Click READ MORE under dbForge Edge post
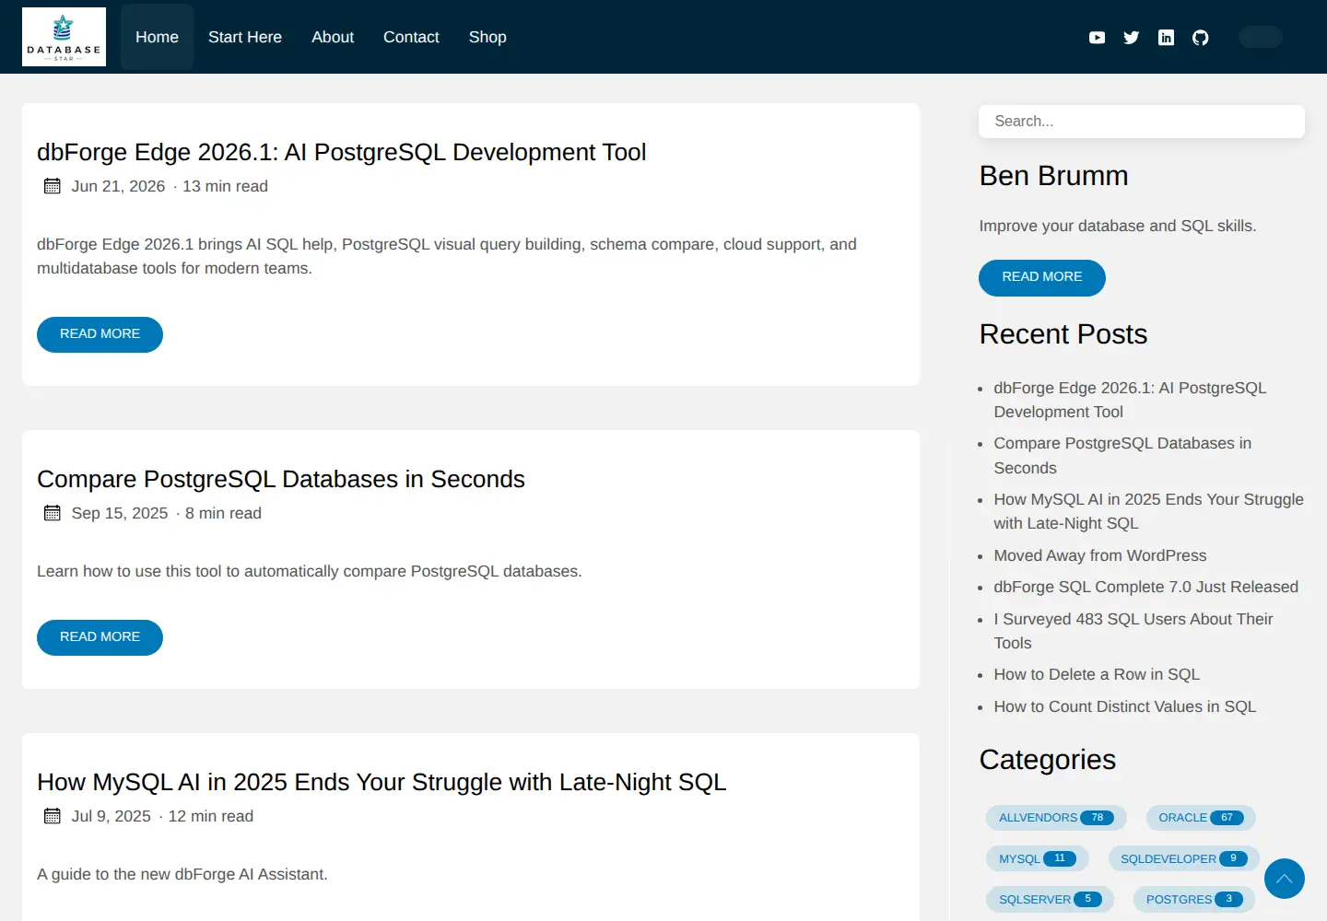Screen dimensions: 1327x921 pyautogui.click(x=100, y=334)
